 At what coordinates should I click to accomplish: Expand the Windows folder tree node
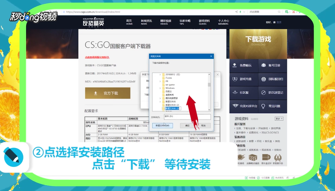[x=160, y=88]
